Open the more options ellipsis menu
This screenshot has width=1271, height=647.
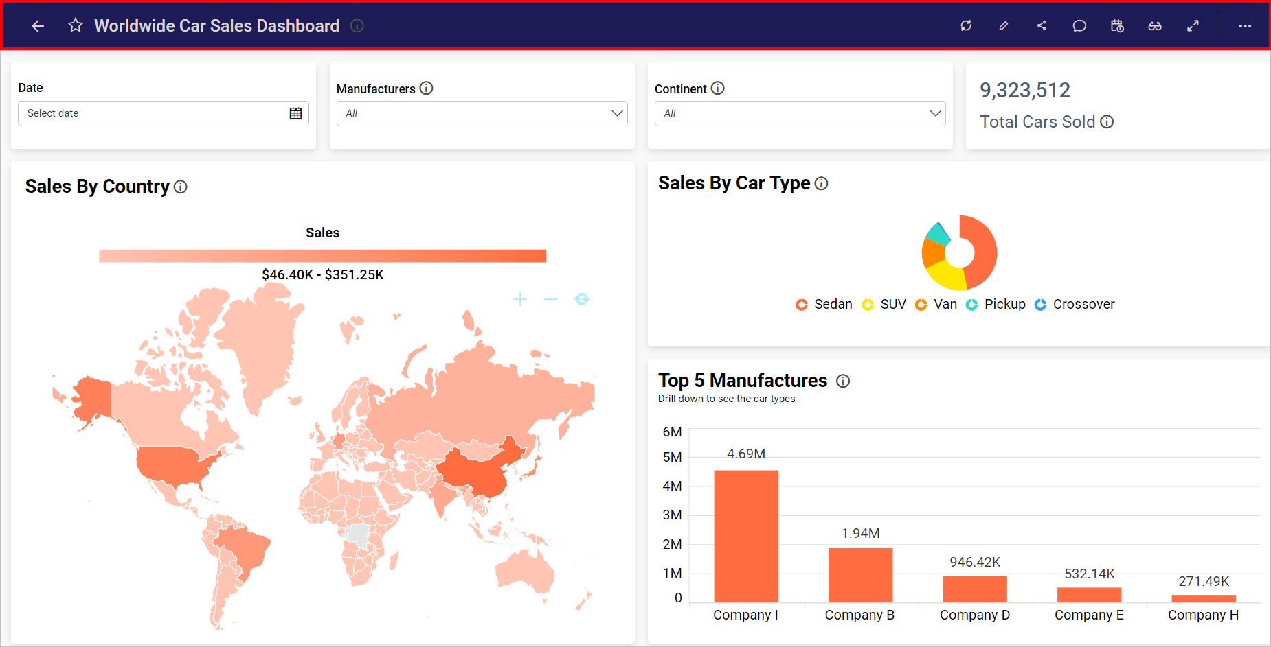(x=1245, y=26)
